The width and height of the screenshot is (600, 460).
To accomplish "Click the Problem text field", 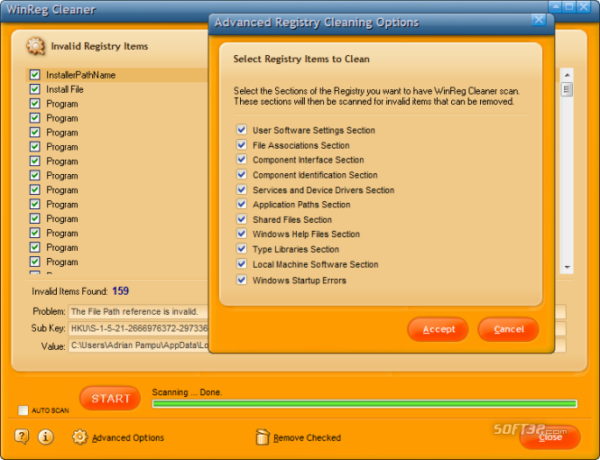I will (x=139, y=312).
